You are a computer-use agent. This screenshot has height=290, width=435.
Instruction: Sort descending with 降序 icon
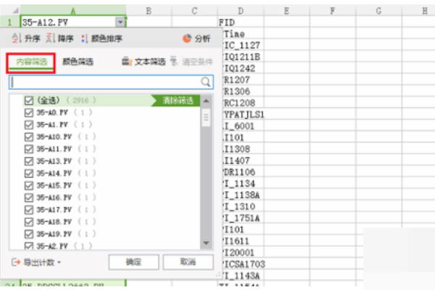tap(59, 38)
